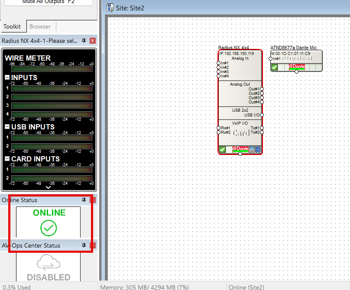This screenshot has height=290, width=350.
Task: Click the Site: Site2 title text
Action: [130, 8]
